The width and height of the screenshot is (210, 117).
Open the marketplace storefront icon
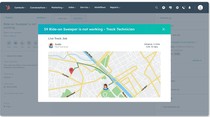pos(170,8)
